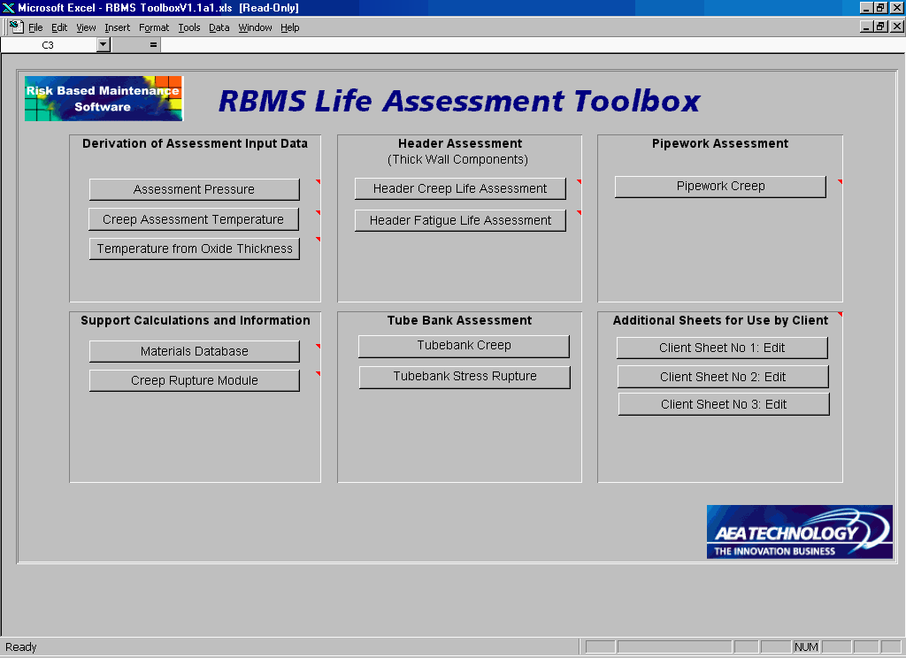Open Header Creep Life Assessment
Screen dimensions: 906x658
(x=460, y=188)
